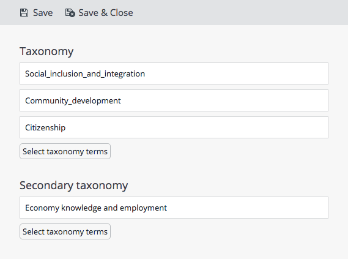Select the Community_development taxonomy field
The width and height of the screenshot is (348, 259).
[x=174, y=100]
